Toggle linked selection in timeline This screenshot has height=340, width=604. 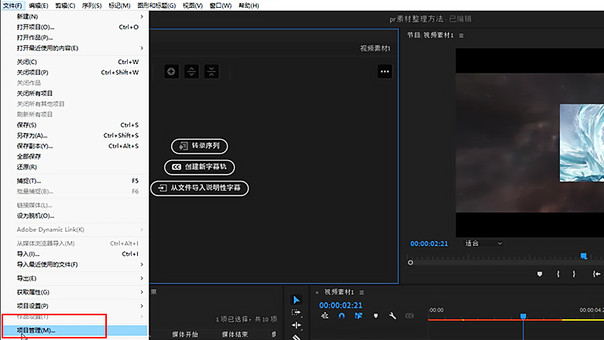(x=359, y=315)
